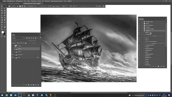Click the Home icon in options bar
The width and height of the screenshot is (172, 97).
pyautogui.click(x=9, y=6)
